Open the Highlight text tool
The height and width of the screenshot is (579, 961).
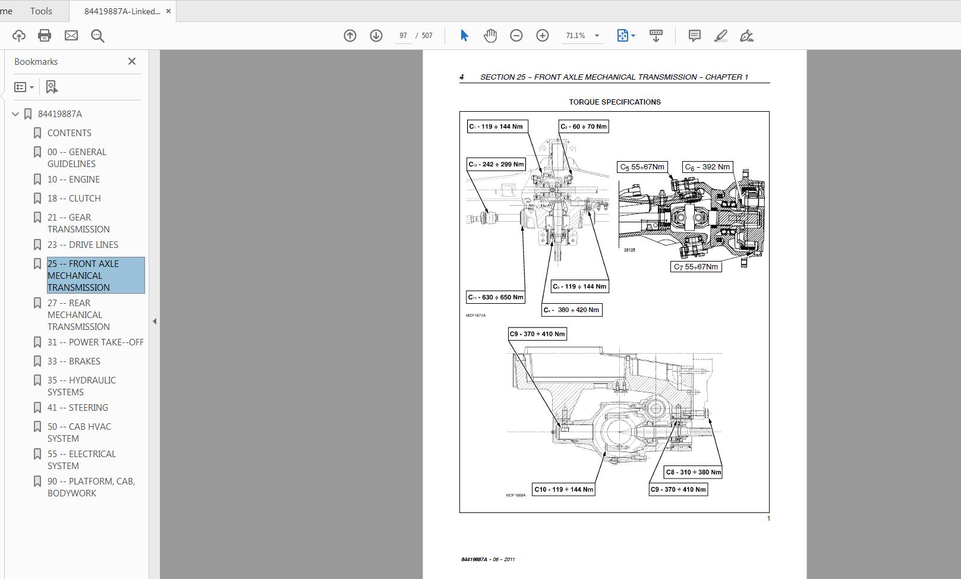[x=720, y=36]
